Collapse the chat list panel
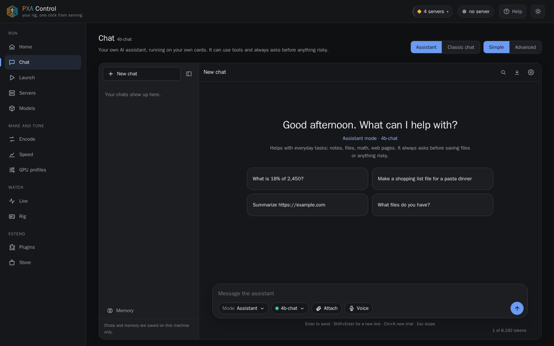The image size is (554, 346). 189,74
